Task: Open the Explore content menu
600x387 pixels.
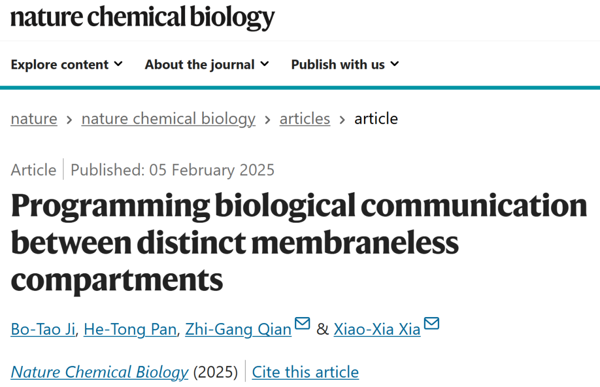Action: point(59,64)
